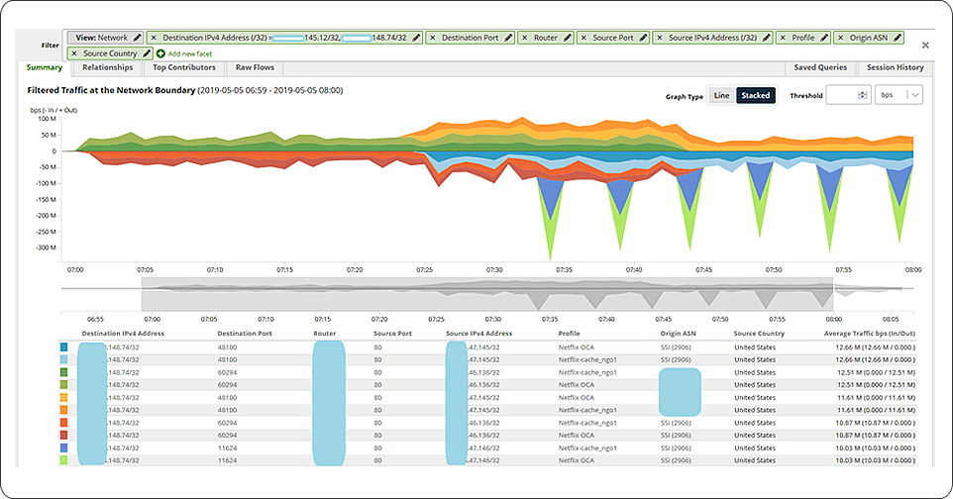This screenshot has height=499, width=953.
Task: Click the port 11624 in the last row
Action: click(x=227, y=460)
